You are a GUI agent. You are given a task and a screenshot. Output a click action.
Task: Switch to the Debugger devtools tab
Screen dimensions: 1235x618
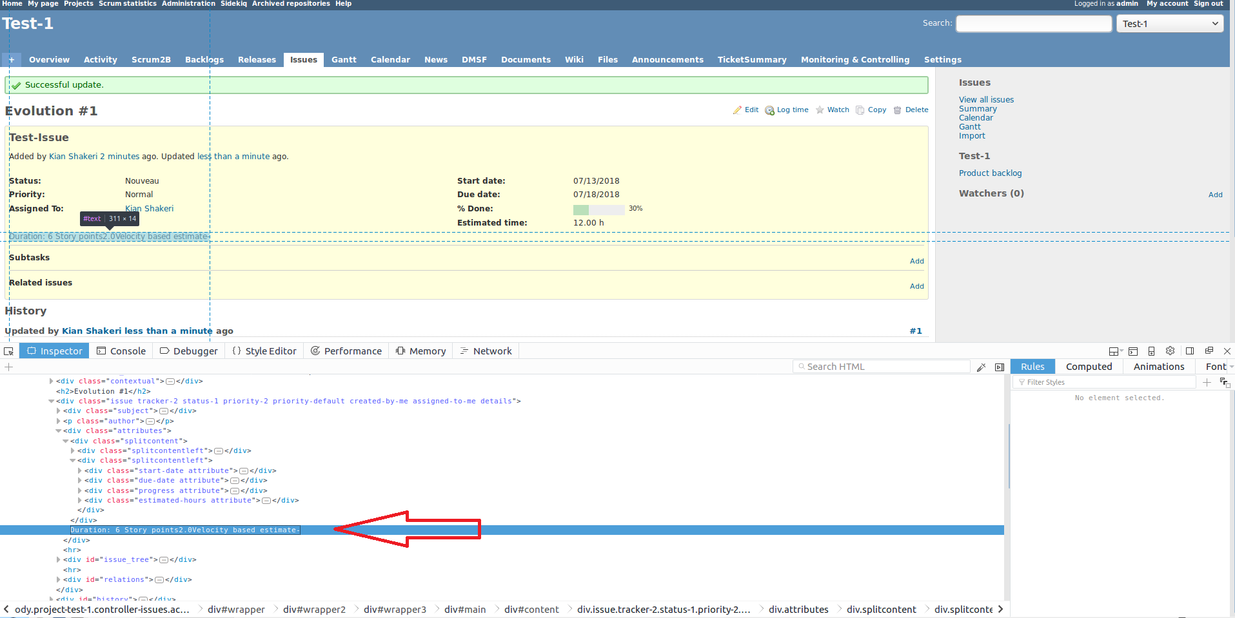click(x=189, y=351)
